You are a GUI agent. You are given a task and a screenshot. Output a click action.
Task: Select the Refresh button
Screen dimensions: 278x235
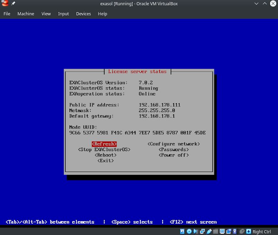tap(104, 144)
